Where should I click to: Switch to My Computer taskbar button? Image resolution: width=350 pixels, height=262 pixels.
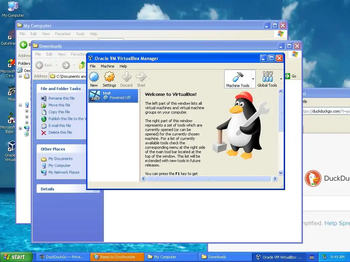[x=171, y=257]
